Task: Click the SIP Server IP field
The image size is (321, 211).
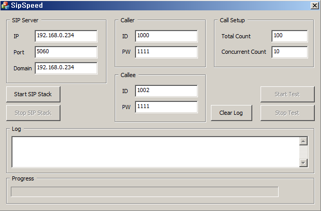Action: click(66, 36)
